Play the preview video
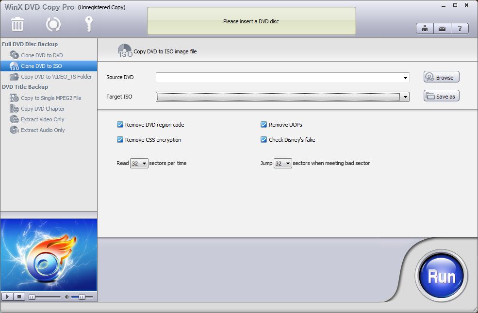The image size is (478, 313). point(7,297)
